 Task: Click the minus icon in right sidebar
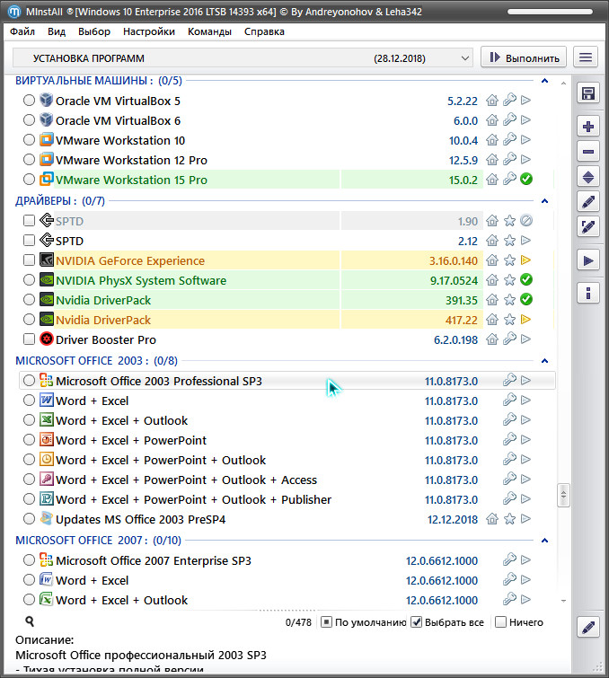[x=588, y=152]
